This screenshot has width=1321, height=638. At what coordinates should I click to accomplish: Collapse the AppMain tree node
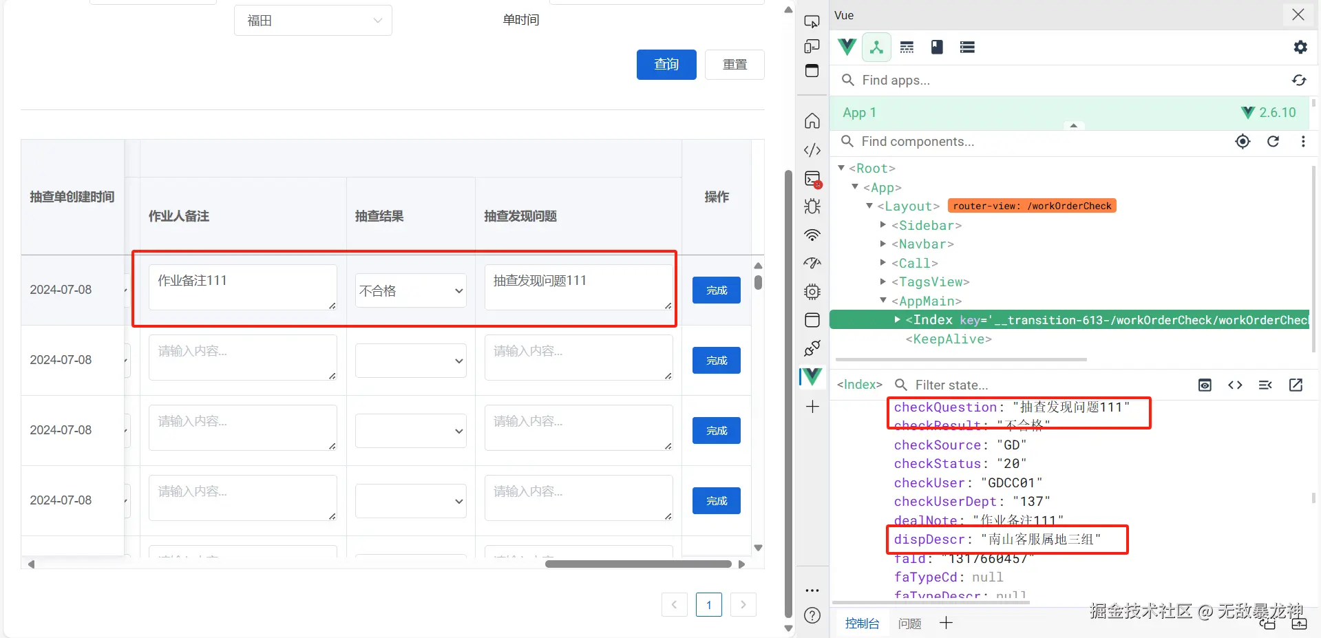pos(883,300)
